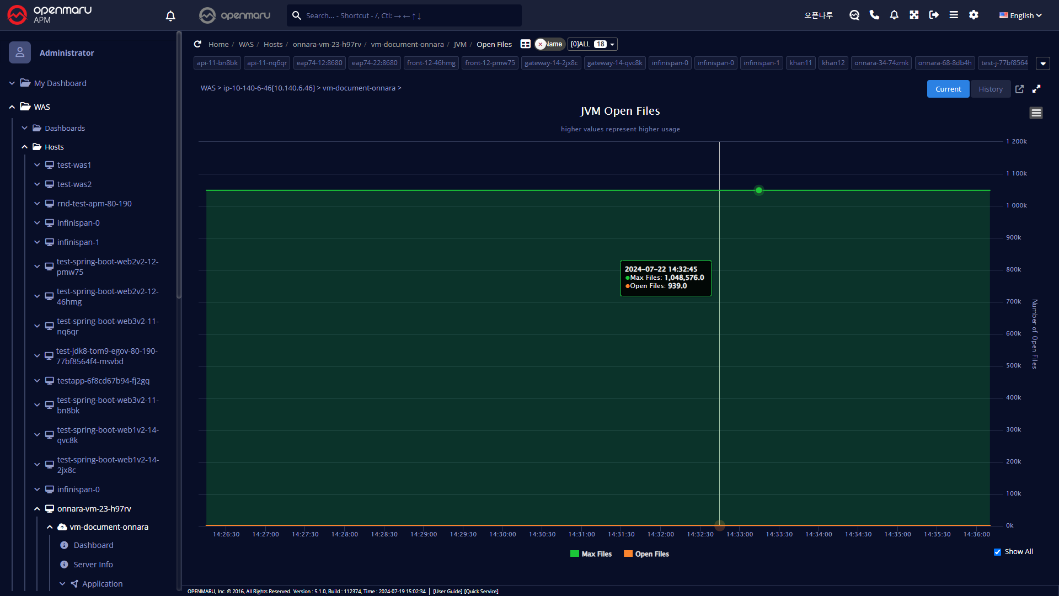Switch to the History tab

click(990, 89)
